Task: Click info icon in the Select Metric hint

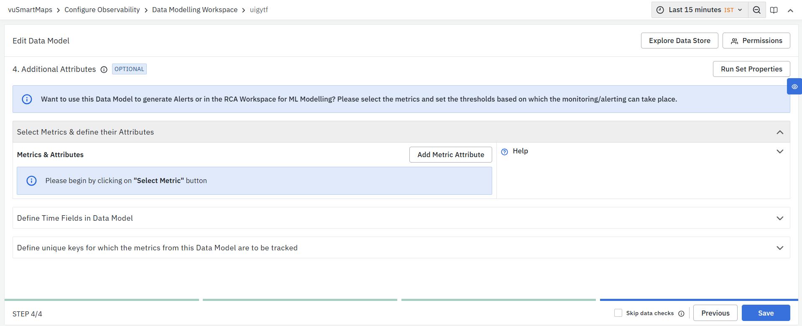Action: (x=31, y=181)
